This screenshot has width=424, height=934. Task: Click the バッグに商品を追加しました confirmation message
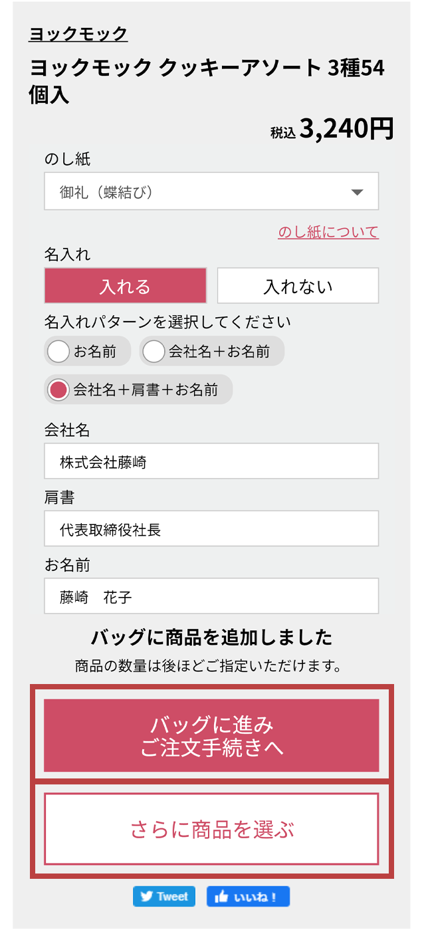(x=211, y=638)
